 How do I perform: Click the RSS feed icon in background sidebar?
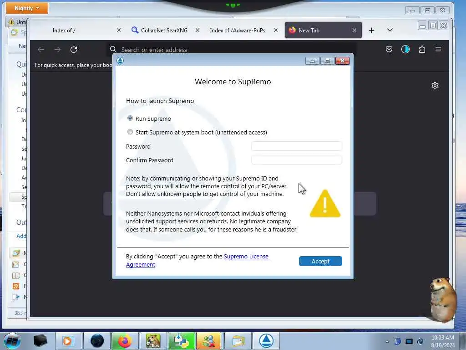coord(16,286)
